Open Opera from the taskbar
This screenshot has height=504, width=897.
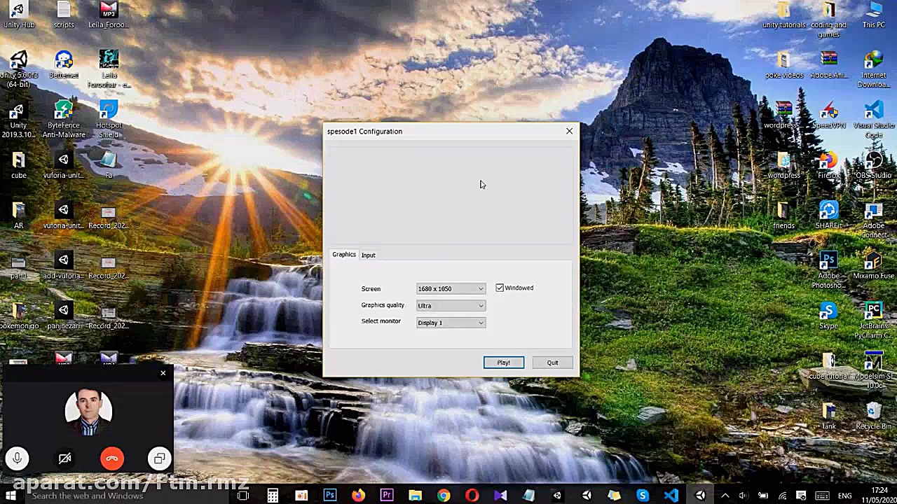(x=472, y=496)
